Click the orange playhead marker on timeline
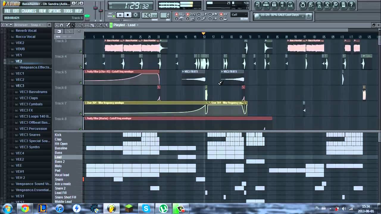Viewport: 381px width, 214px height. click(x=204, y=34)
